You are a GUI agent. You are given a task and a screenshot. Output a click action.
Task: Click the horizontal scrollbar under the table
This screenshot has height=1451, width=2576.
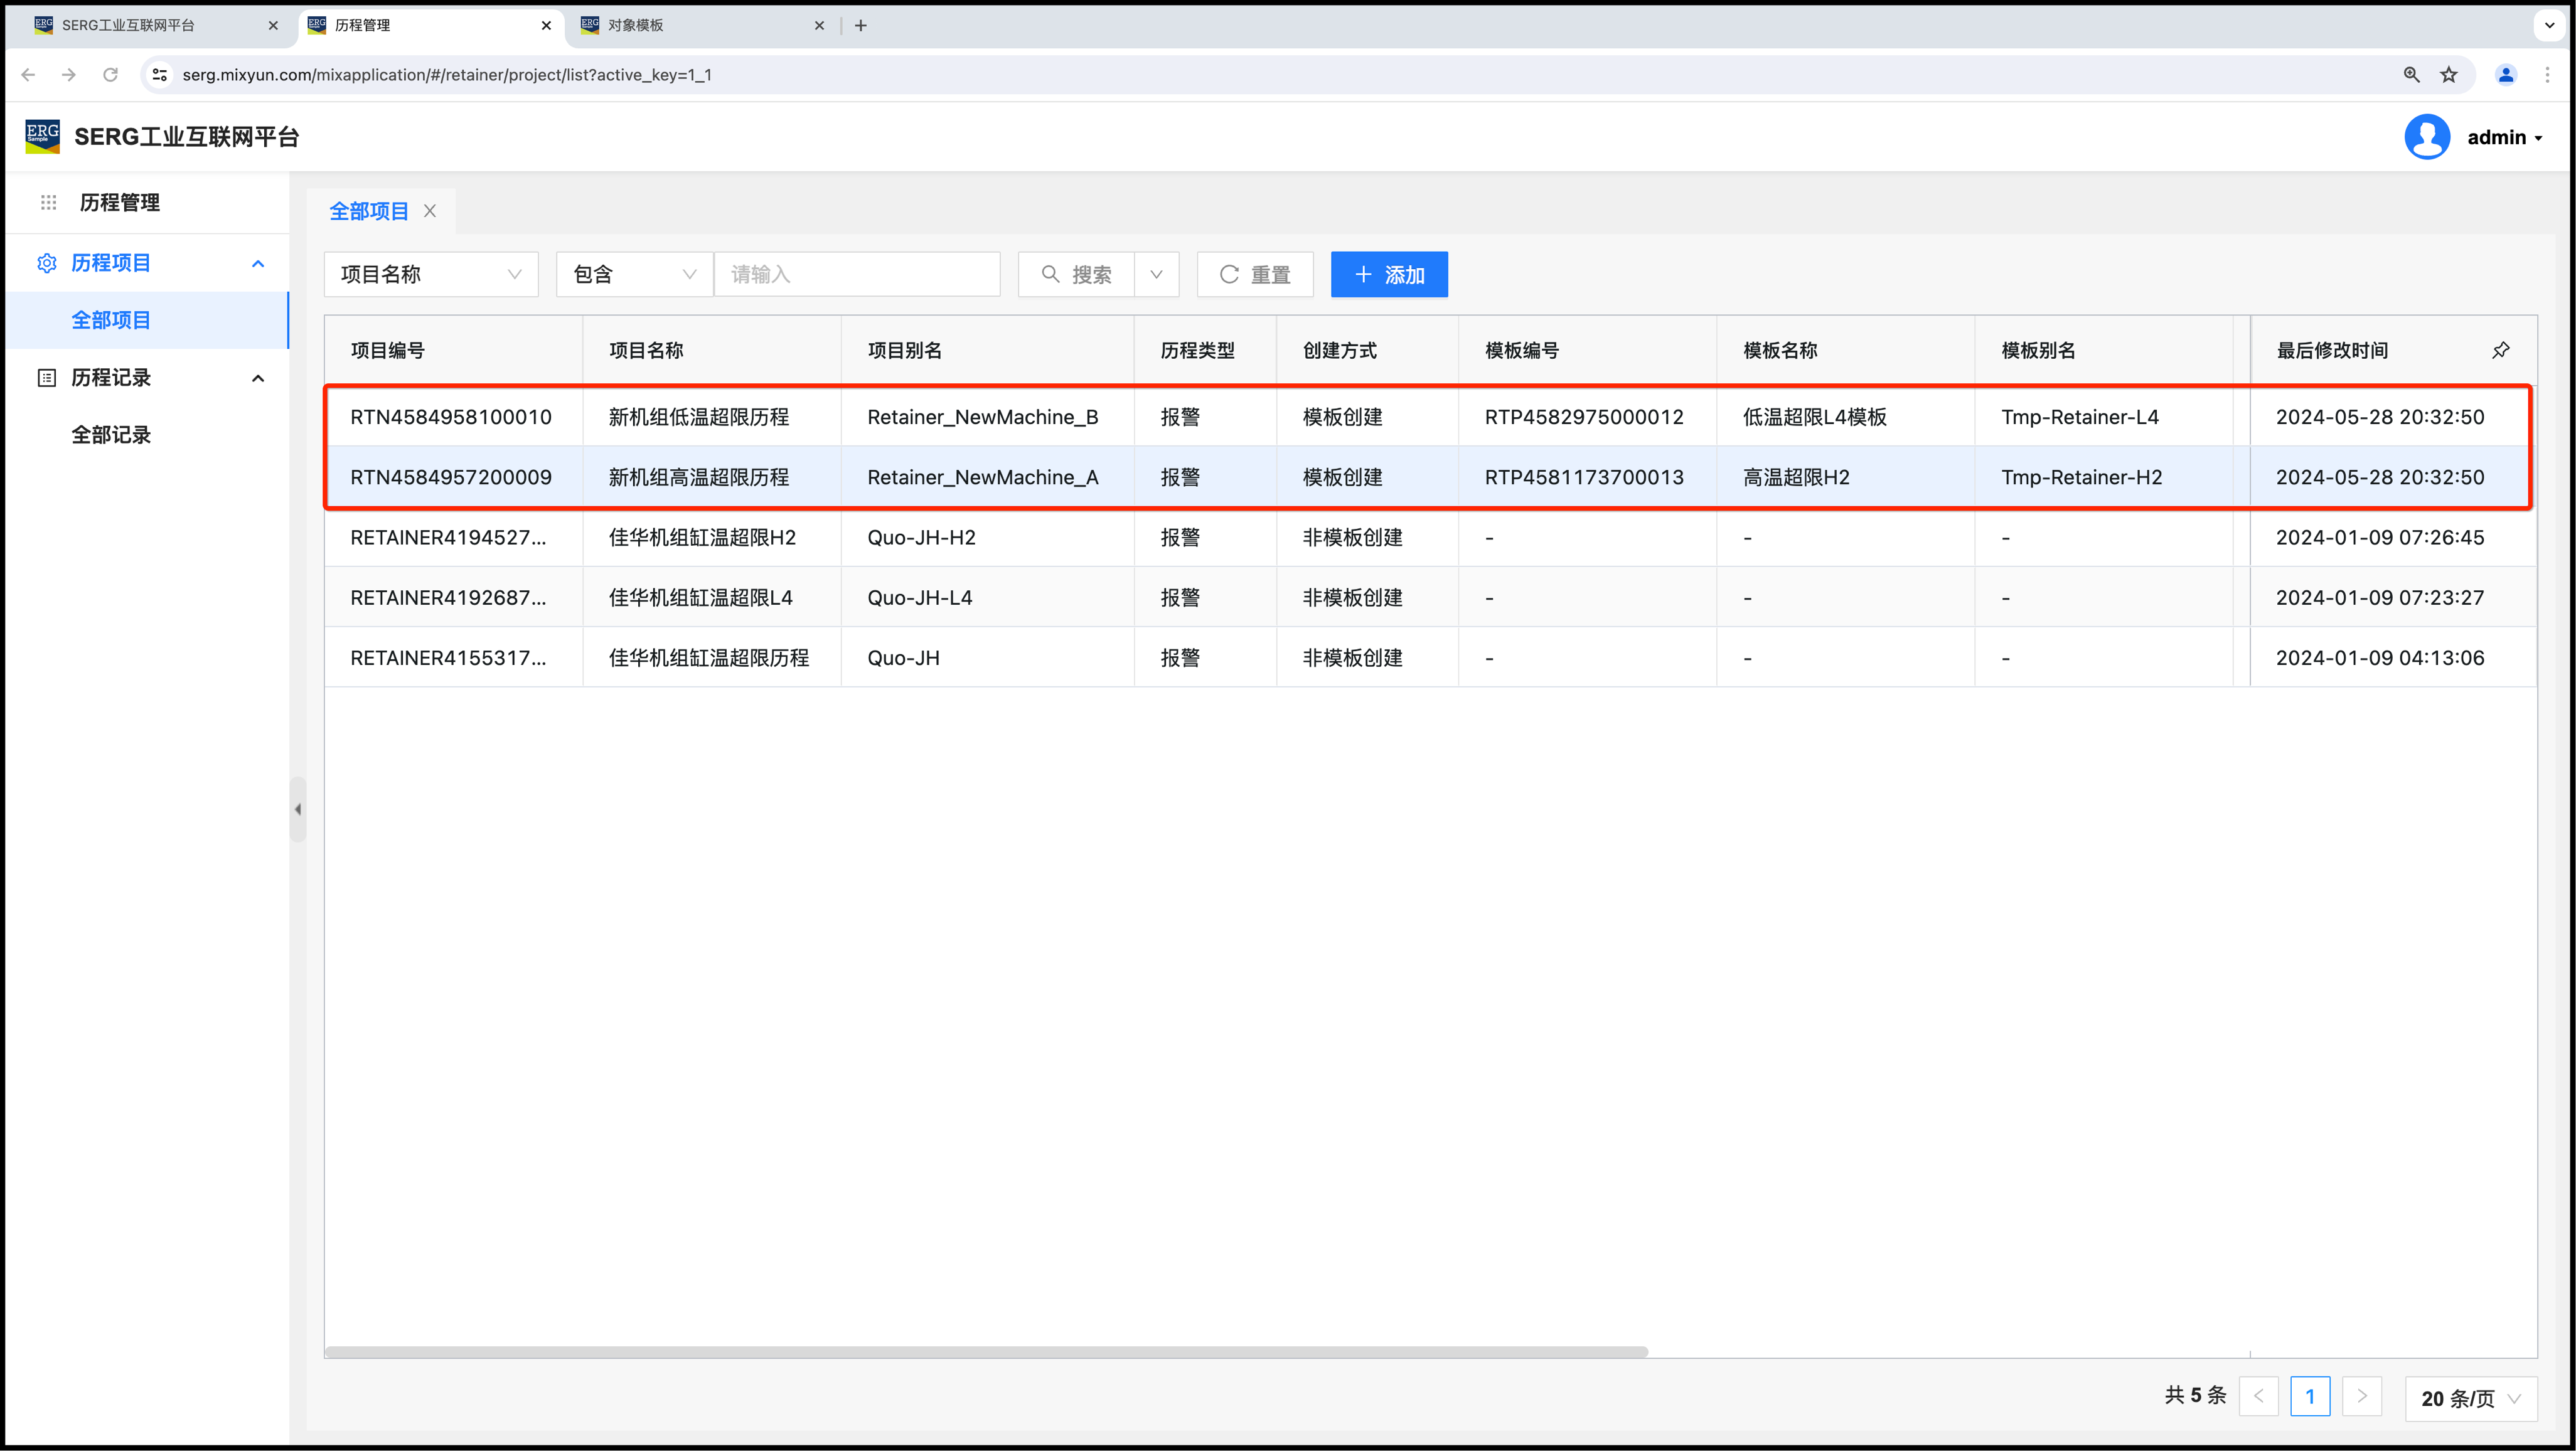click(x=986, y=1352)
